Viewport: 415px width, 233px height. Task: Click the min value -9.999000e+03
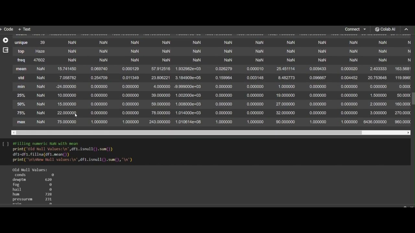click(x=187, y=86)
